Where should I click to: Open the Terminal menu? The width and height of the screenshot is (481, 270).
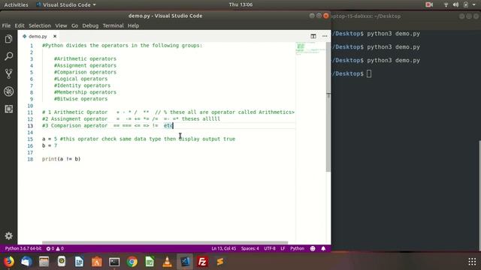pyautogui.click(x=113, y=25)
